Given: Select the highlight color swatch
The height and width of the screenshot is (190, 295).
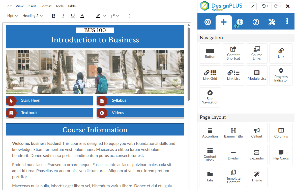Looking at the screenshot, I should tap(98, 16).
